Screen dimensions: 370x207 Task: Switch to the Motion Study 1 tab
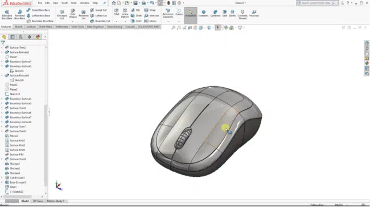click(x=55, y=201)
